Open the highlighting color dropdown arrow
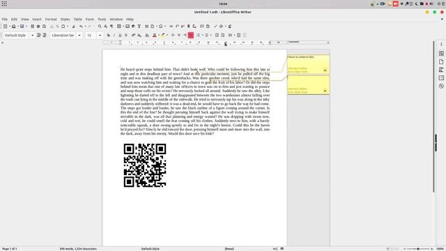Image resolution: width=446 pixels, height=251 pixels. click(x=167, y=36)
